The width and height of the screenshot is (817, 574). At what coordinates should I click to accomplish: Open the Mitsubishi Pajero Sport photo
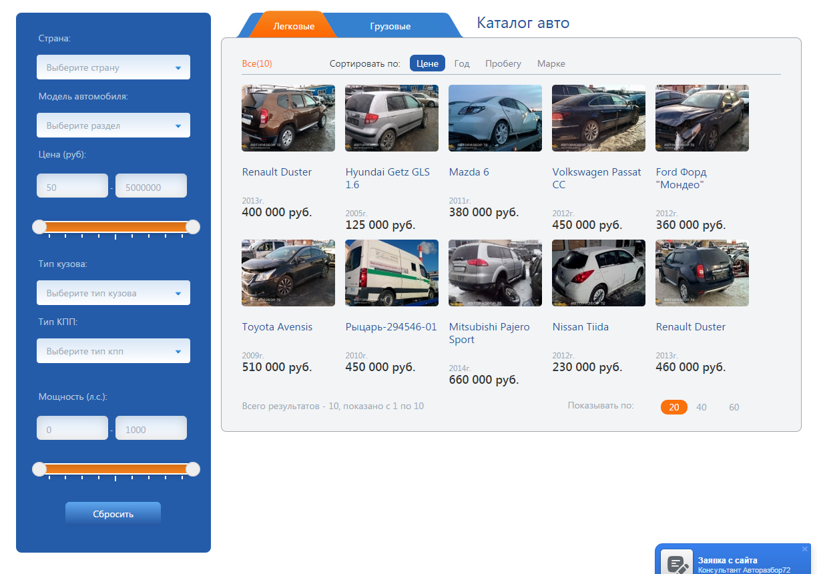[495, 273]
